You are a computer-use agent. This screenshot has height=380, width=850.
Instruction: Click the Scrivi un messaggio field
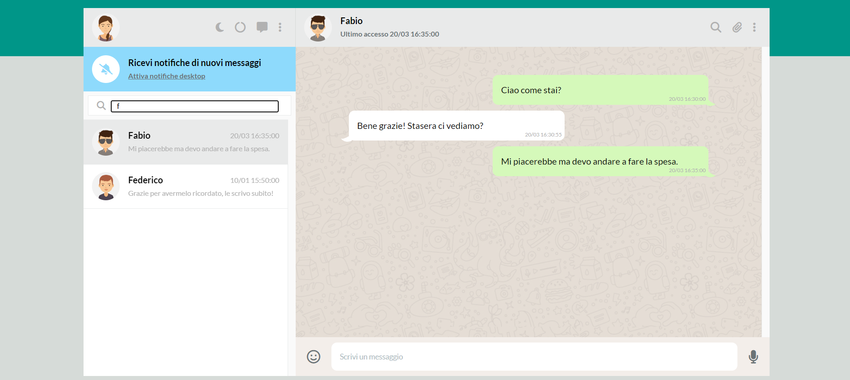(x=534, y=357)
